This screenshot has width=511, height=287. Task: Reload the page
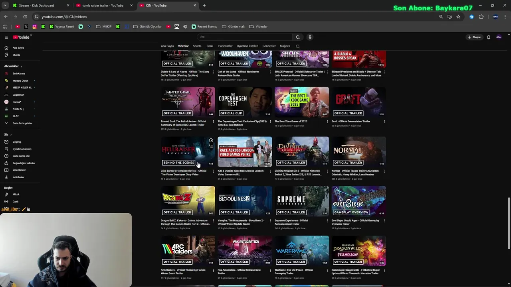point(25,17)
